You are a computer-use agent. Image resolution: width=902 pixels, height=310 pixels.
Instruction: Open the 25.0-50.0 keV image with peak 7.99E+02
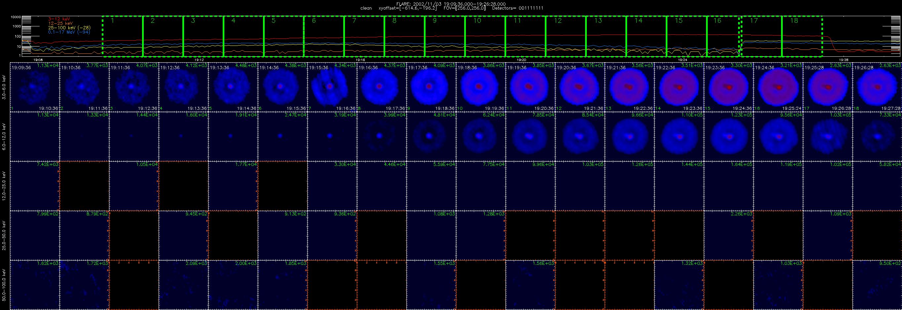[35, 235]
